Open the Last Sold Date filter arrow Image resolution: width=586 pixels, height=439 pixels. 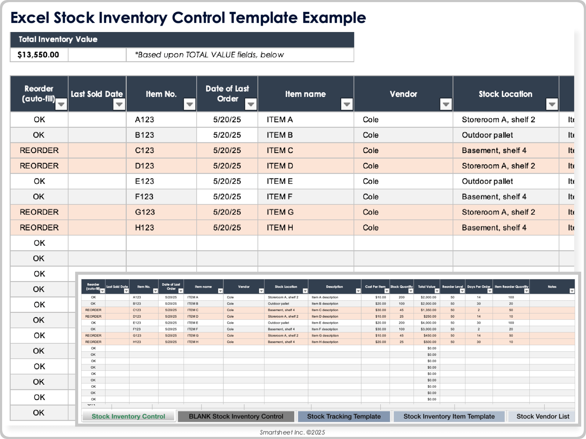click(x=119, y=104)
